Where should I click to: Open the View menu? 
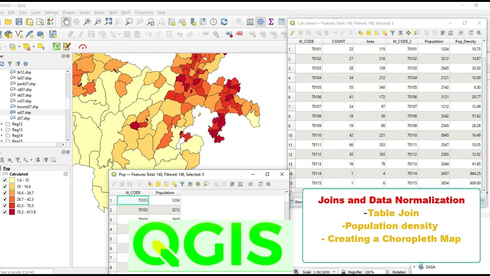coord(23,12)
